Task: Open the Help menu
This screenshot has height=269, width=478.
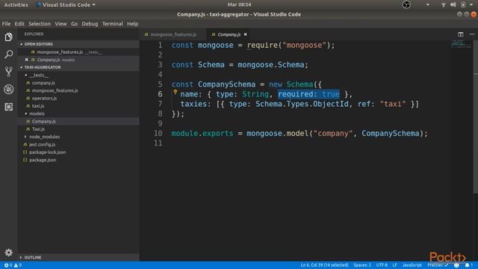Action: [x=133, y=24]
